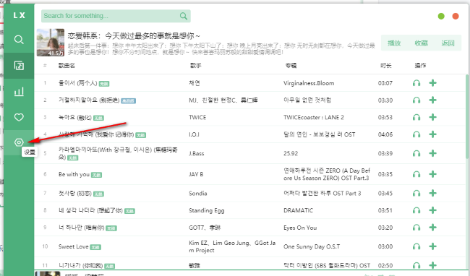Viewport: 470px width, 276px height.
Task: Click the playlist cover thumbnail
Action: point(51,43)
